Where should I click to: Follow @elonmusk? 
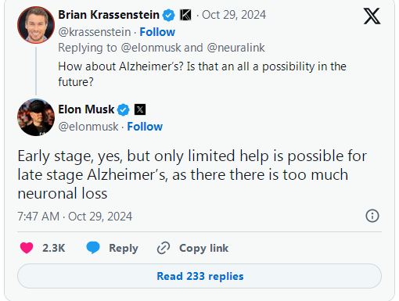pyautogui.click(x=145, y=127)
